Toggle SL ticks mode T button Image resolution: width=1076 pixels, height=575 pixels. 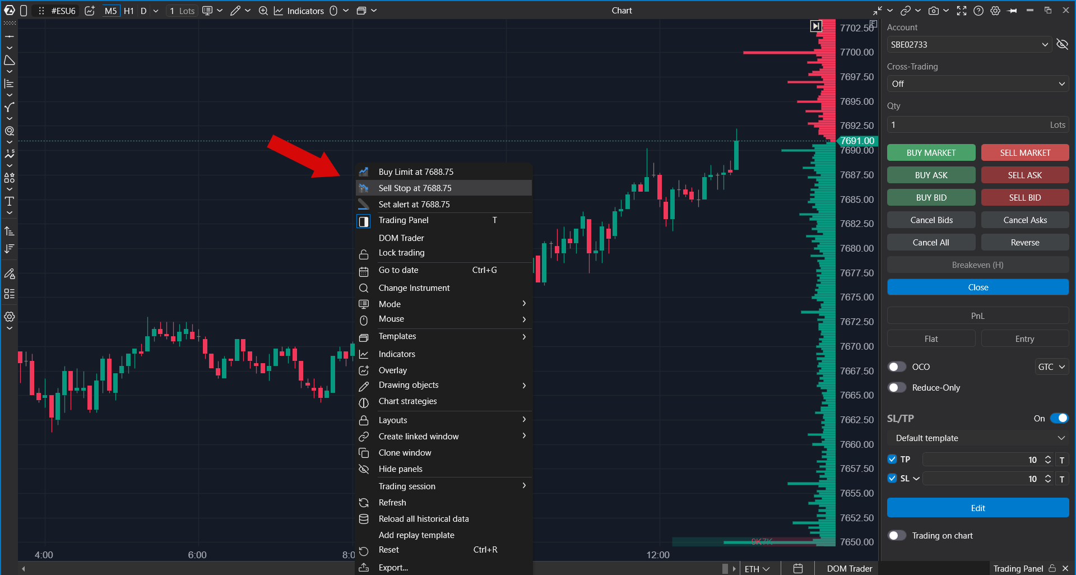click(x=1061, y=479)
